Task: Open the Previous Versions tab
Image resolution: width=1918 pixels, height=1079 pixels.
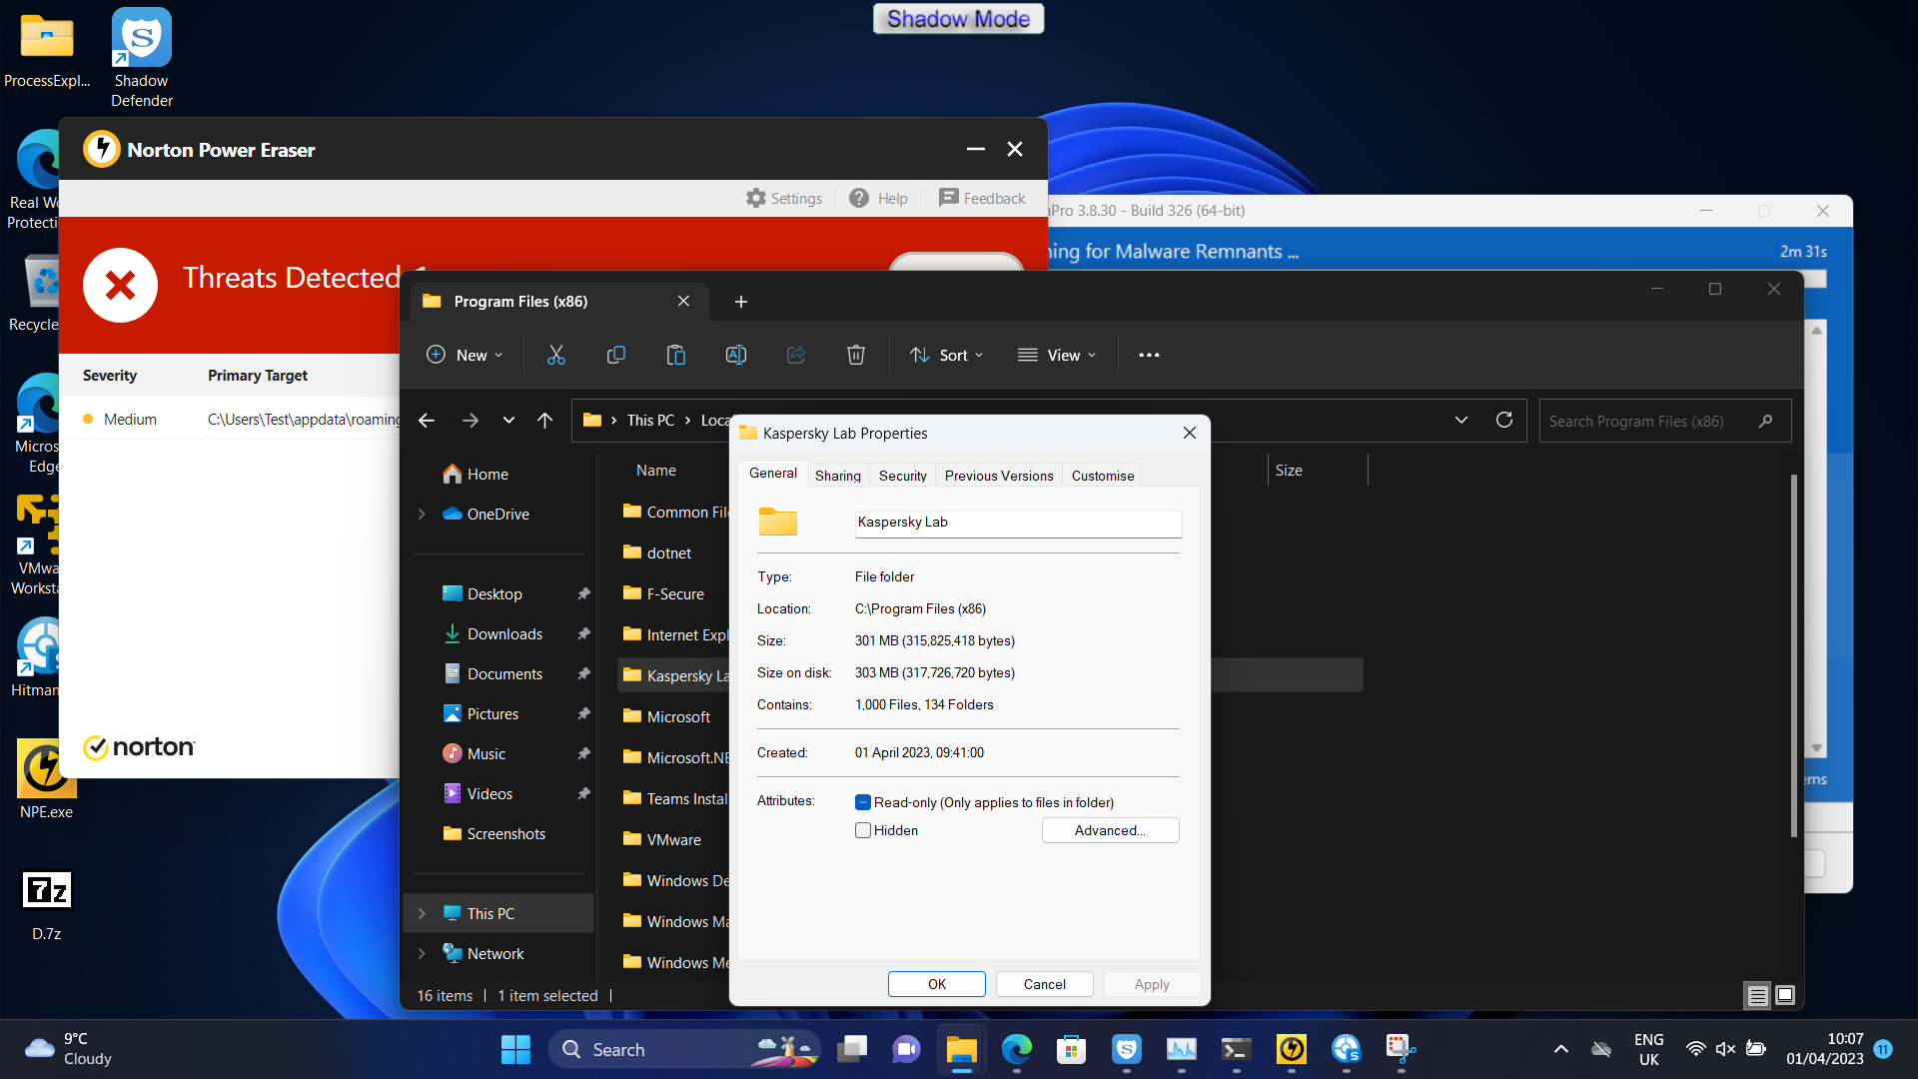Action: pyautogui.click(x=998, y=476)
